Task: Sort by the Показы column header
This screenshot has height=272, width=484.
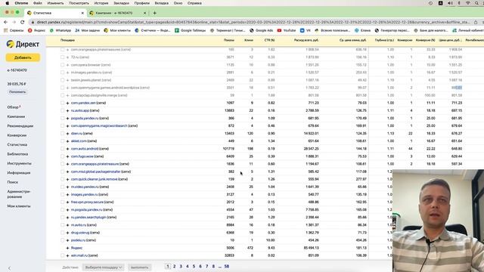Action: (228, 40)
